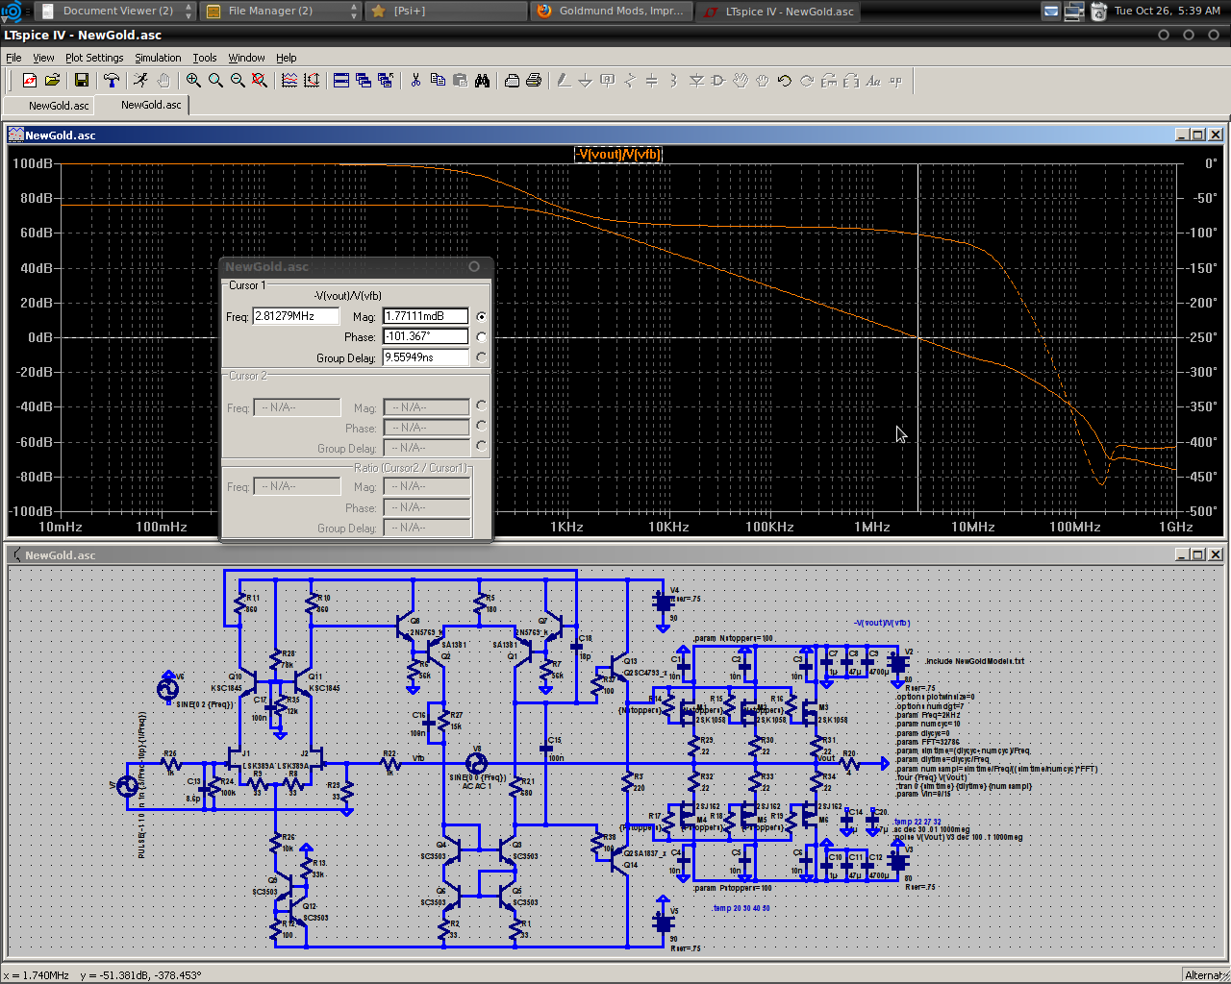Open the View menu
Image resolution: width=1231 pixels, height=984 pixels.
[x=43, y=58]
